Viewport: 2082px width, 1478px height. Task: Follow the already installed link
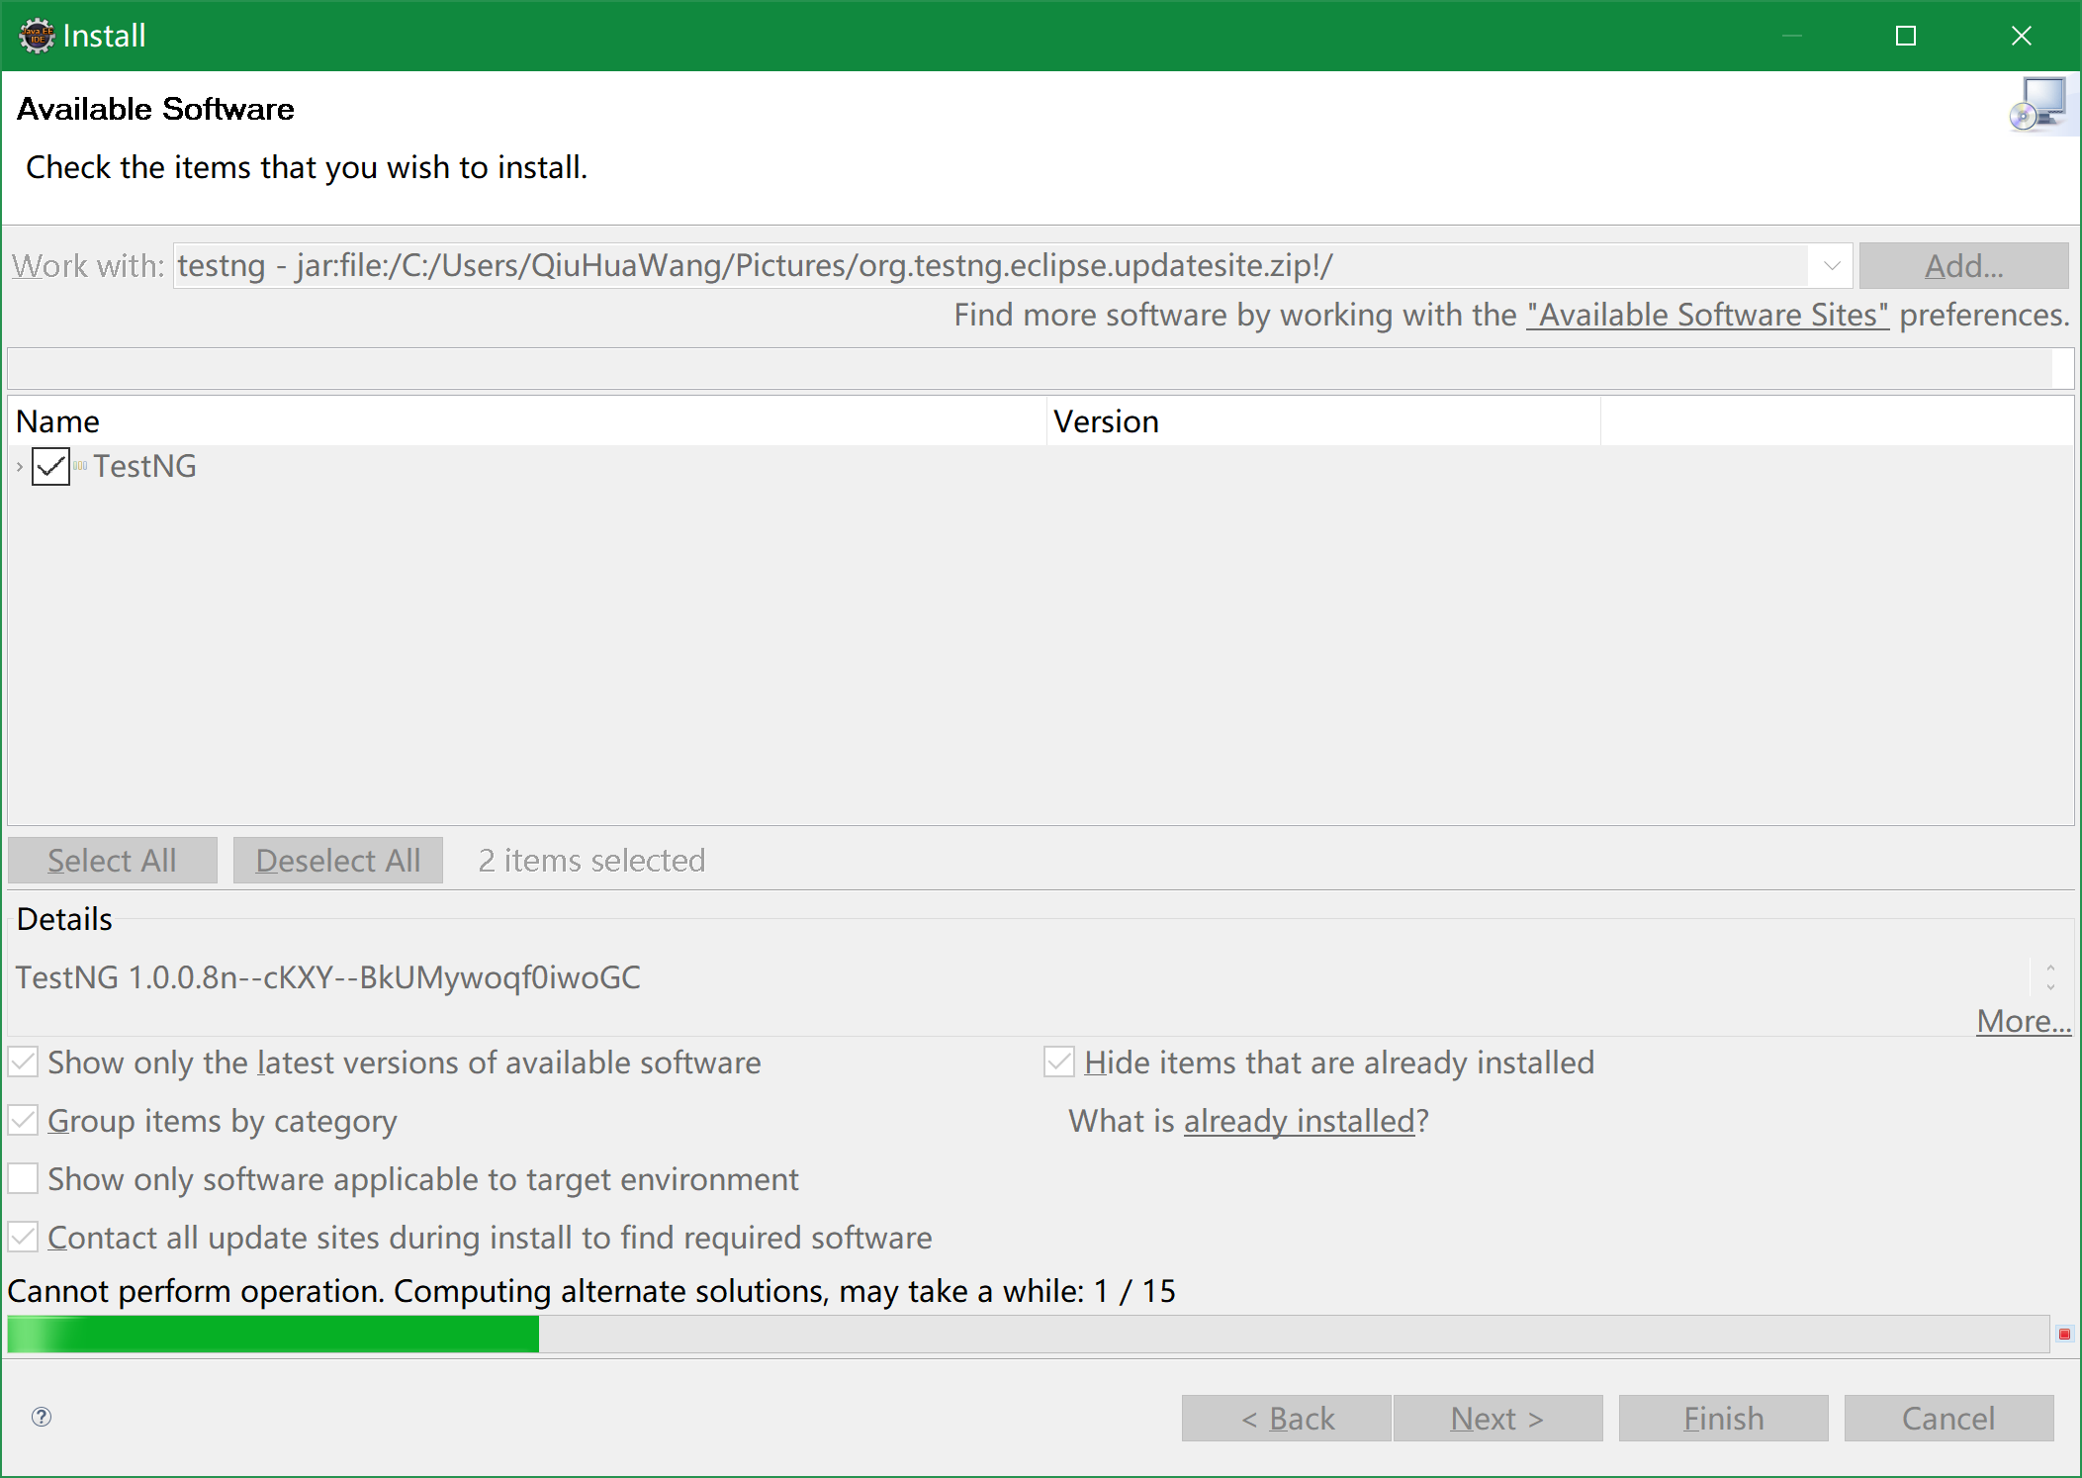[1299, 1121]
